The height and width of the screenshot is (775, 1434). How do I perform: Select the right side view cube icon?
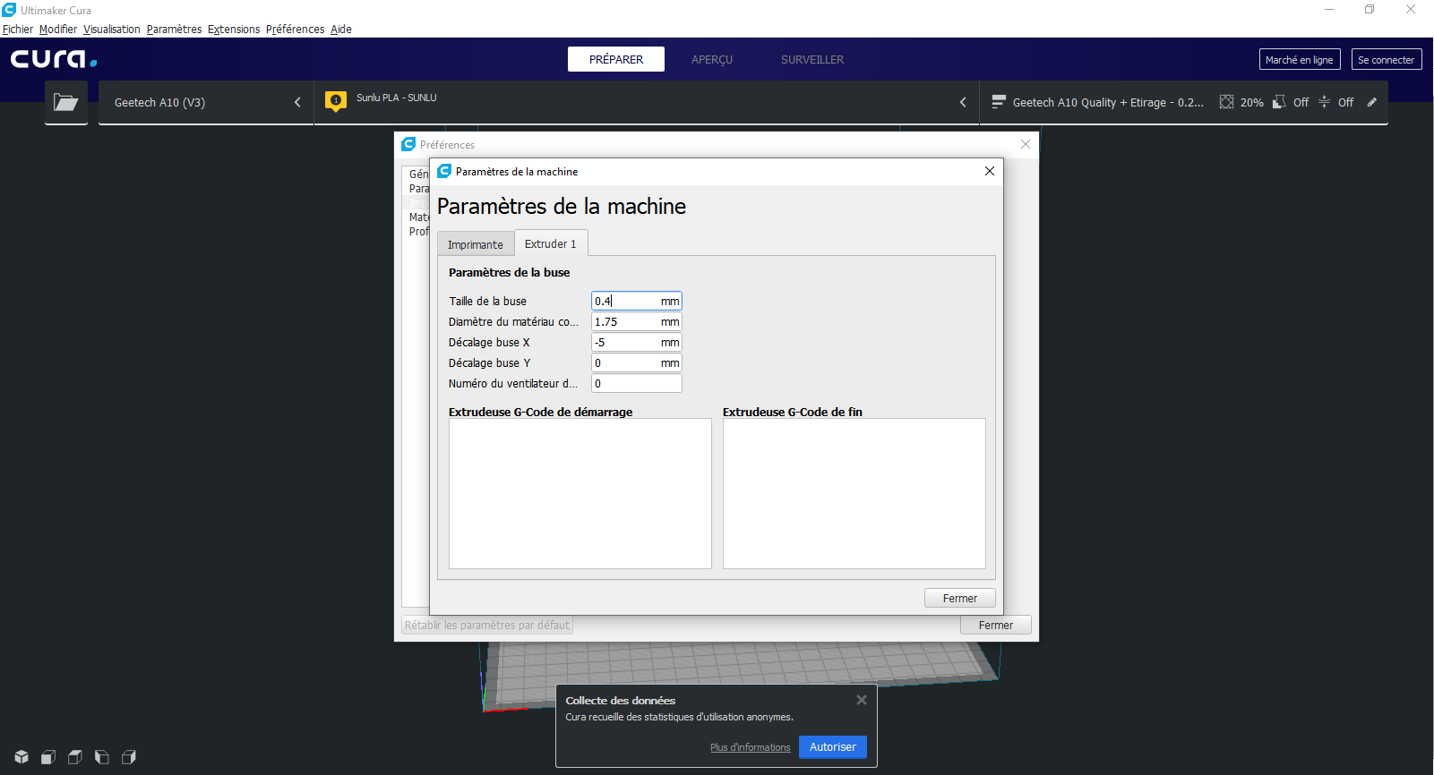click(129, 757)
